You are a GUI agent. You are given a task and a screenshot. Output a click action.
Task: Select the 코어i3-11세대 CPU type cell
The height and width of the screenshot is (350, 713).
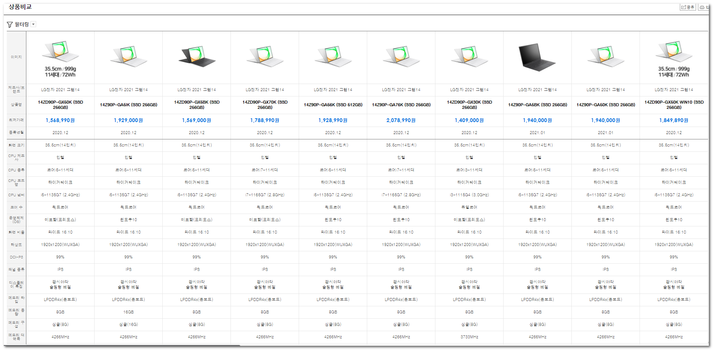click(x=469, y=170)
